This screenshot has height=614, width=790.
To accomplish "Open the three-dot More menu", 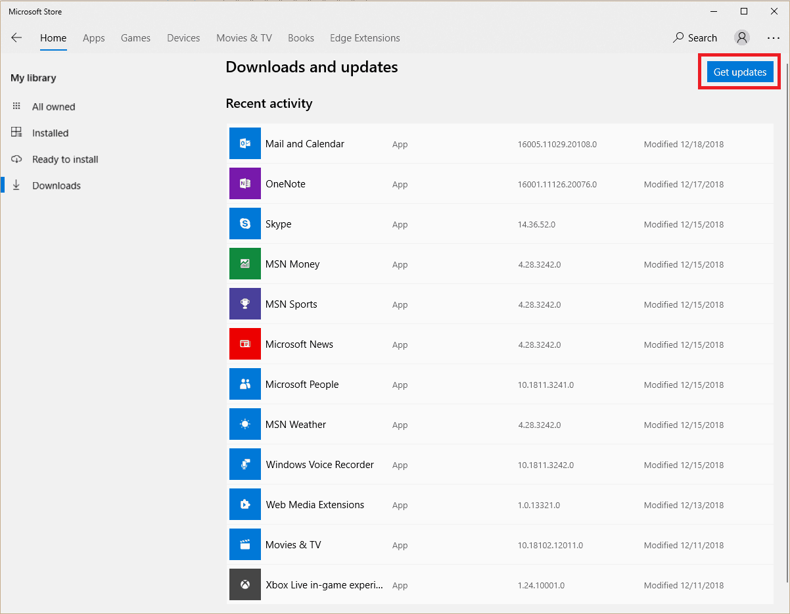I will 774,38.
